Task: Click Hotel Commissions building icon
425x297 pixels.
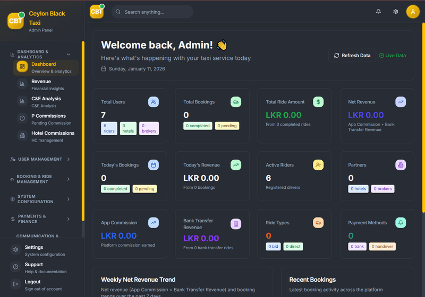Action: click(22, 136)
